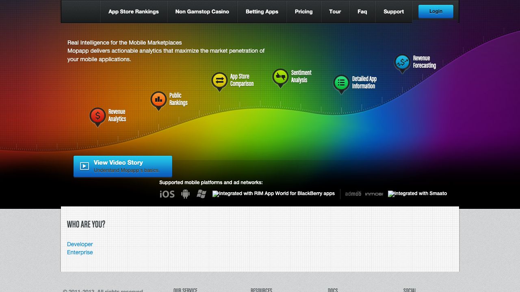The image size is (520, 292).
Task: Click the iOS platform logo
Action: [x=167, y=194]
